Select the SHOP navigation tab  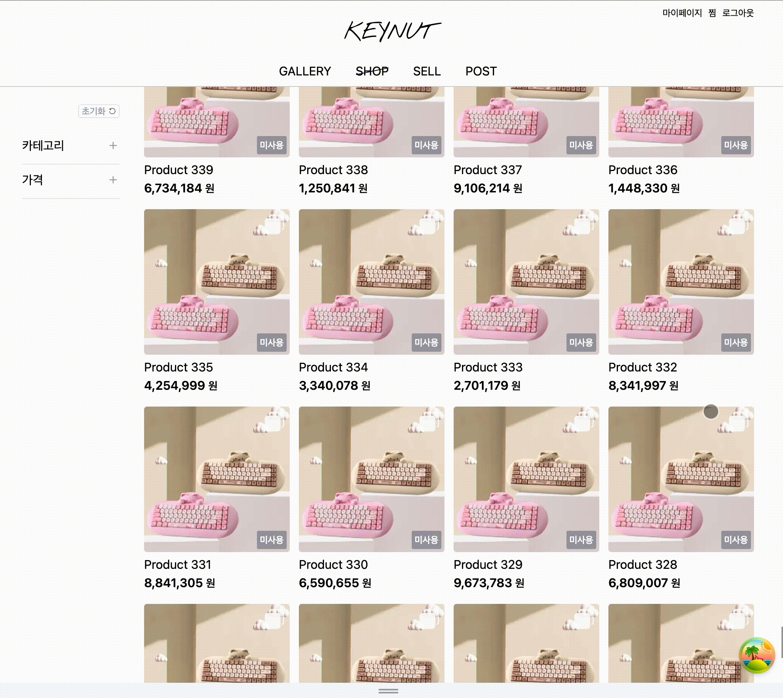[372, 71]
